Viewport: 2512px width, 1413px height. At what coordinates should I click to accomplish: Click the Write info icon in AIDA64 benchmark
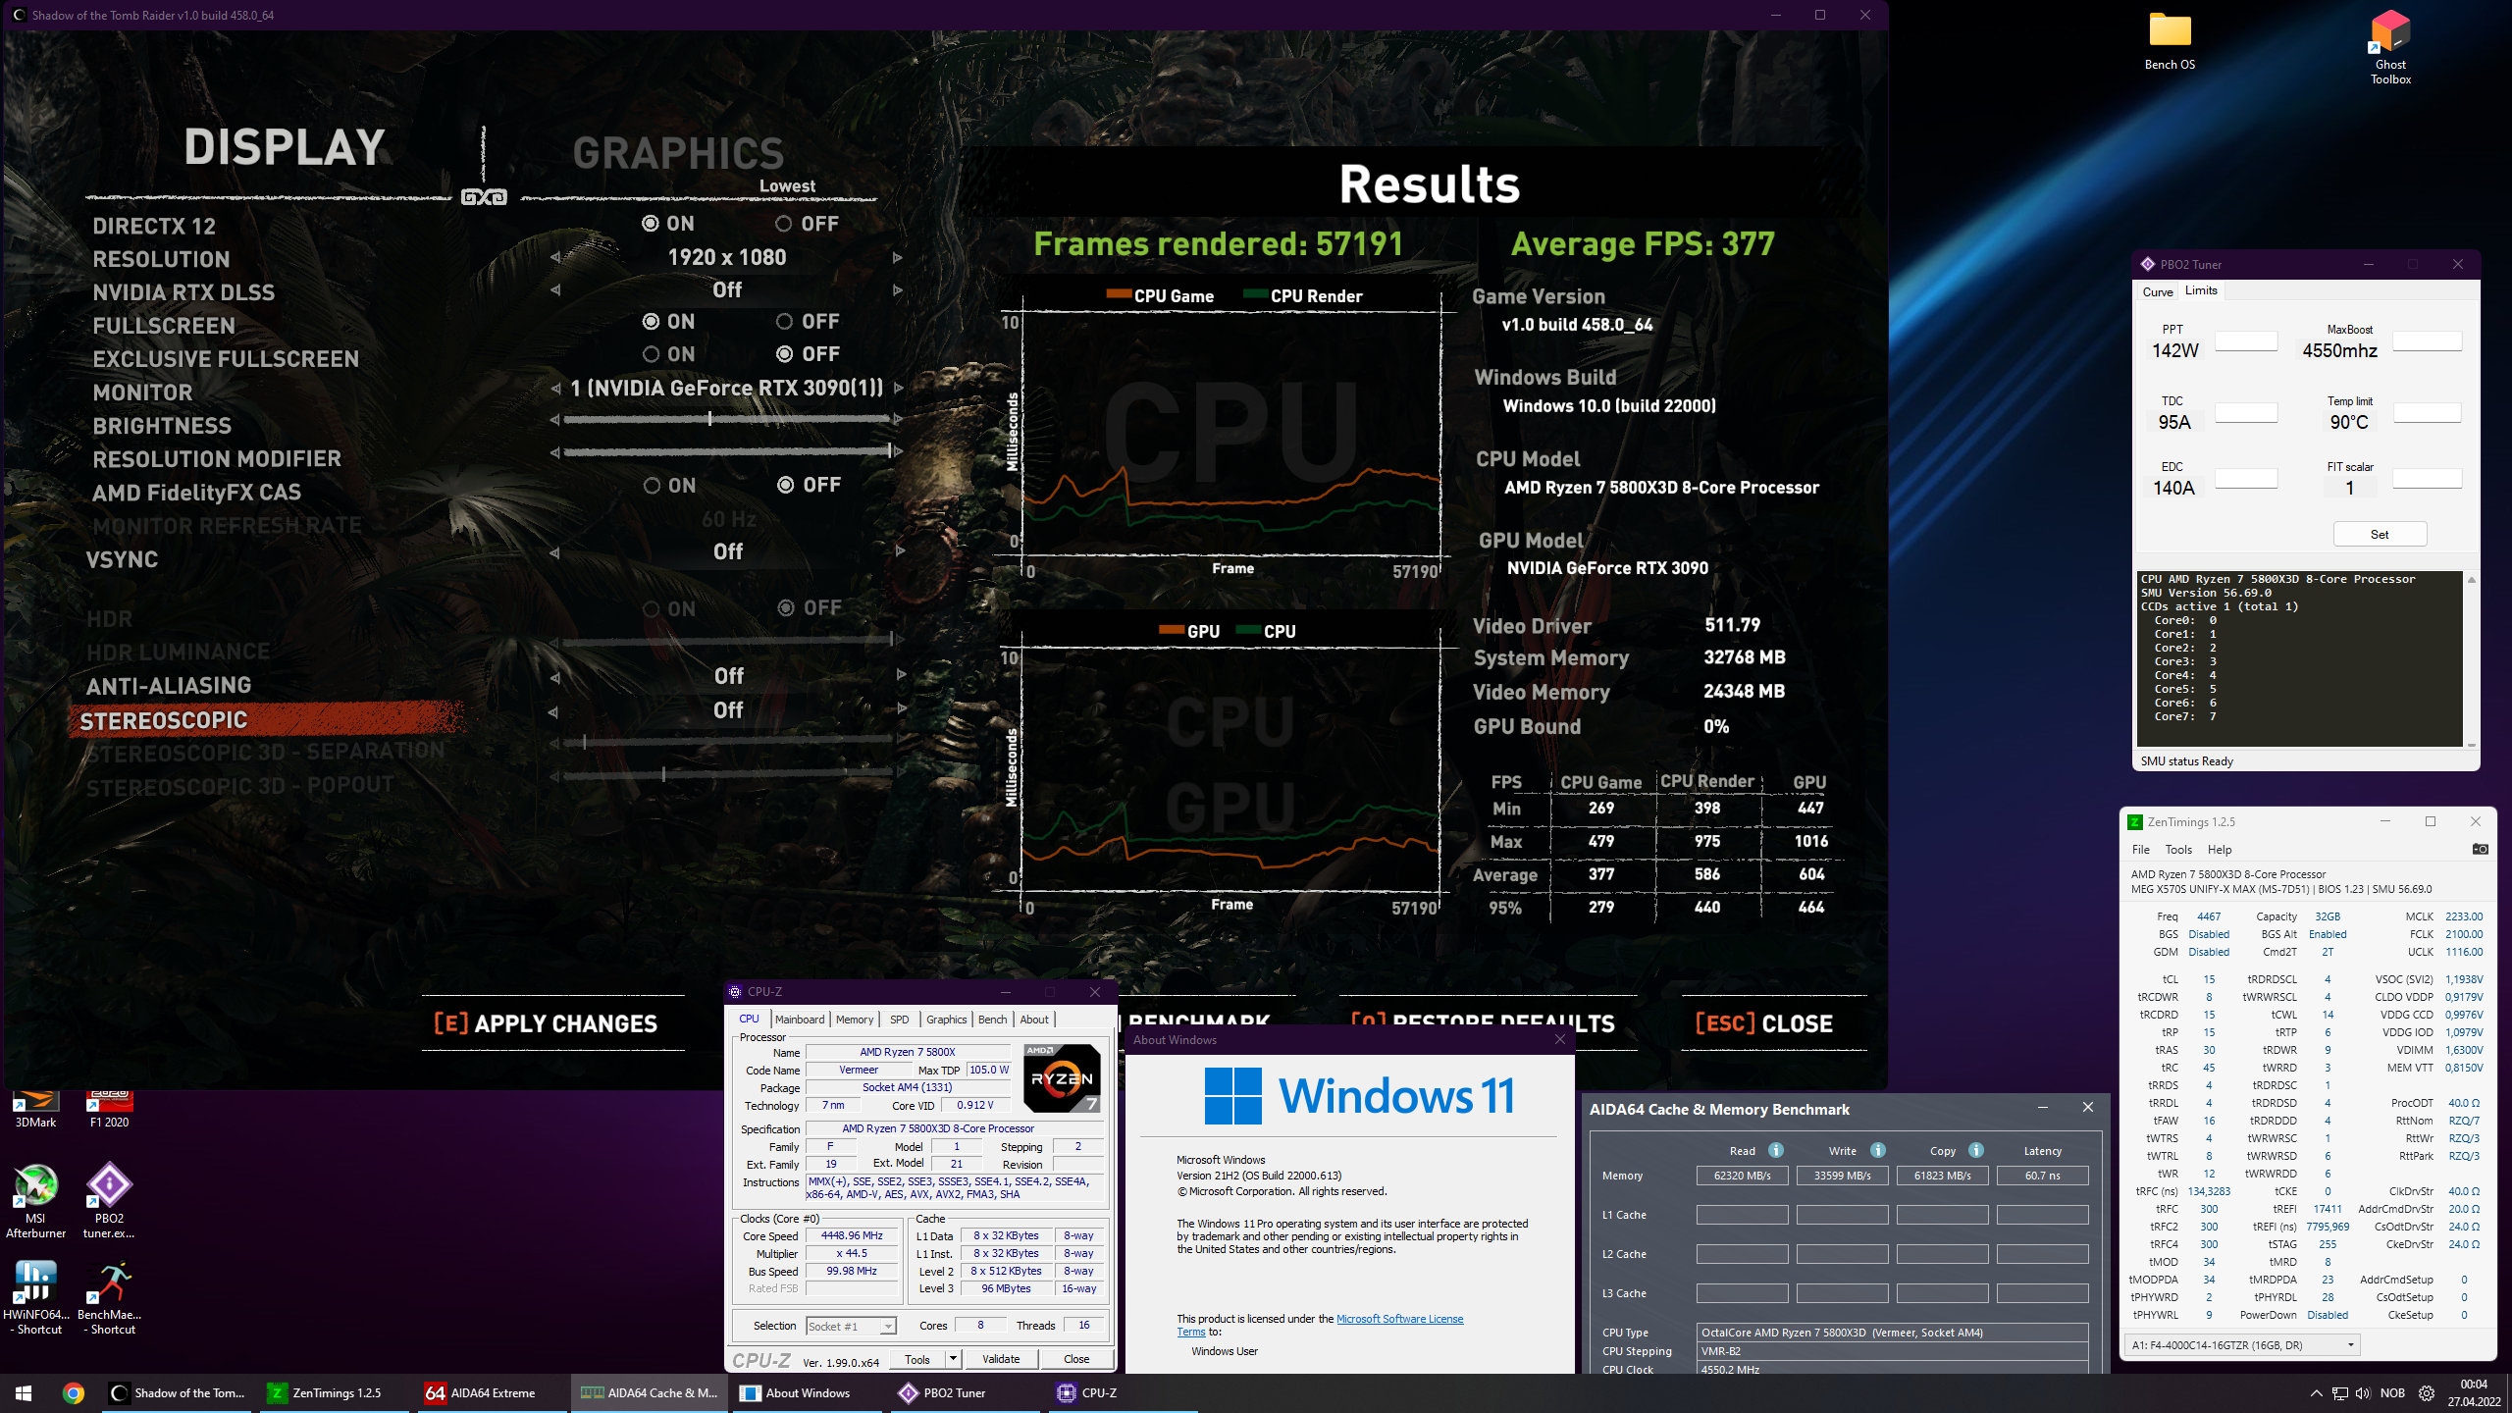[x=1877, y=1150]
